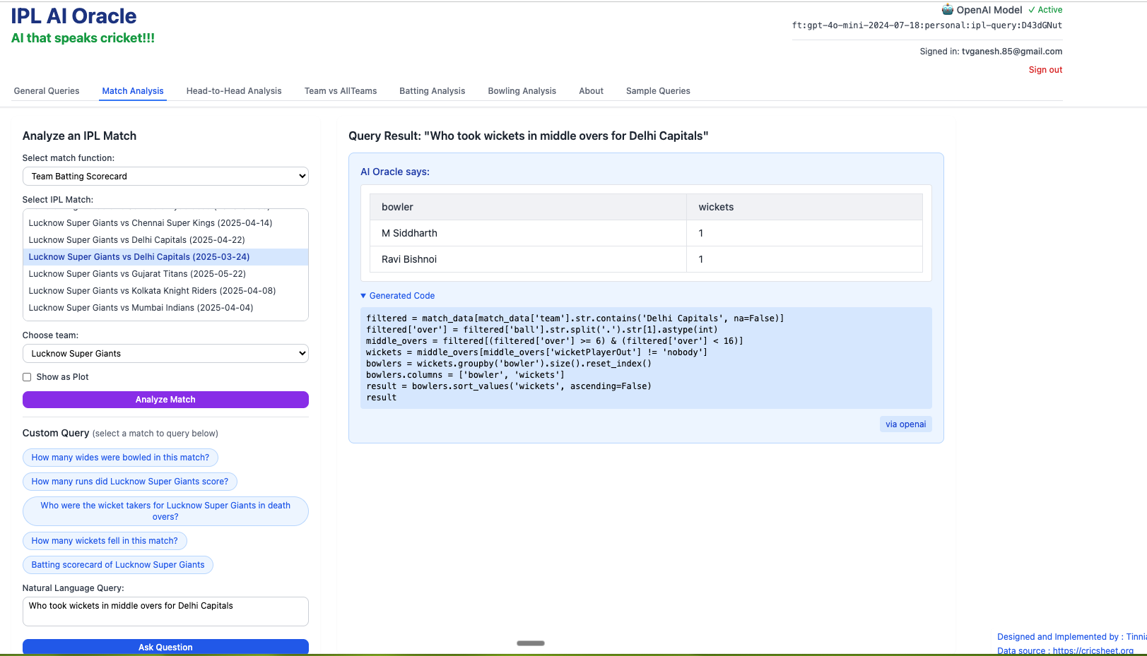Toggle the Show as Plot checkbox
Viewport: 1147px width, 656px height.
click(x=27, y=377)
